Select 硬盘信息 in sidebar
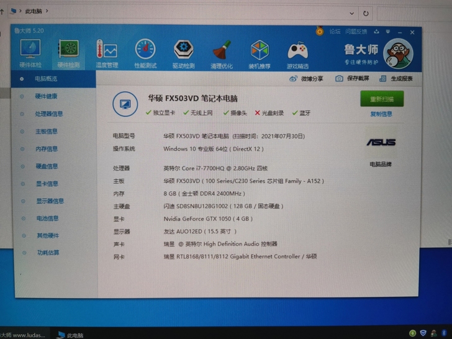452x339 pixels. coord(47,166)
